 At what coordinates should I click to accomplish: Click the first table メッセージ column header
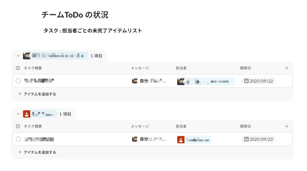[140, 68]
